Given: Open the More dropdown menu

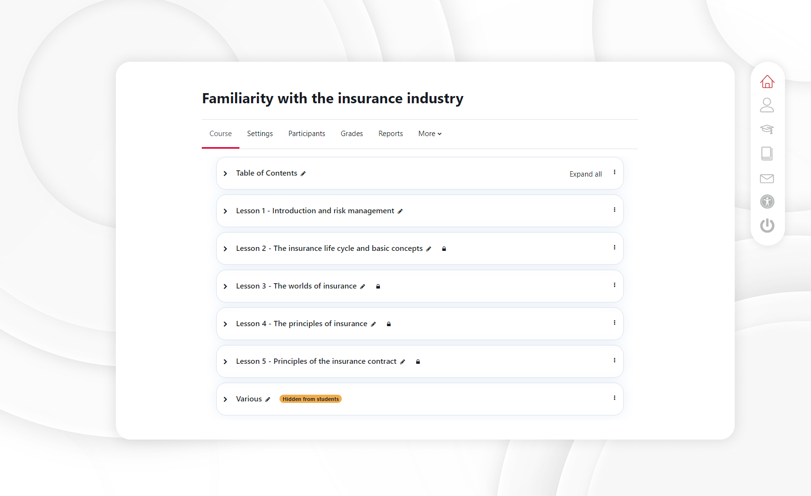Looking at the screenshot, I should (x=430, y=134).
